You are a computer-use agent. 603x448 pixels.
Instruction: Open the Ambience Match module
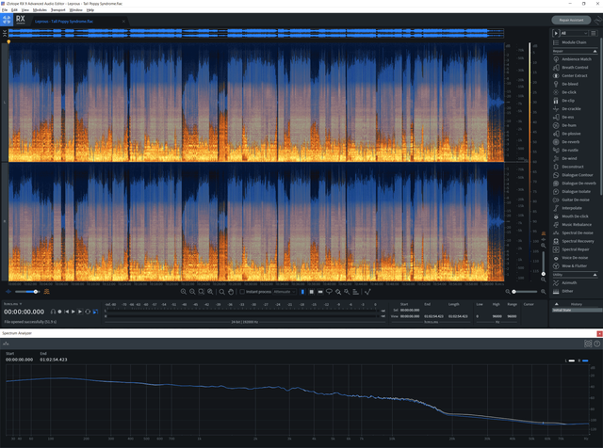[573, 59]
